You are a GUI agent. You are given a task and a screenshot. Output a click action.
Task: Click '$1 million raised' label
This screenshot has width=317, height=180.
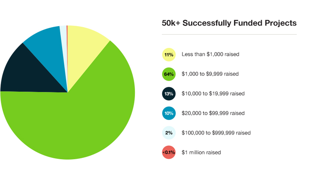coord(201,152)
